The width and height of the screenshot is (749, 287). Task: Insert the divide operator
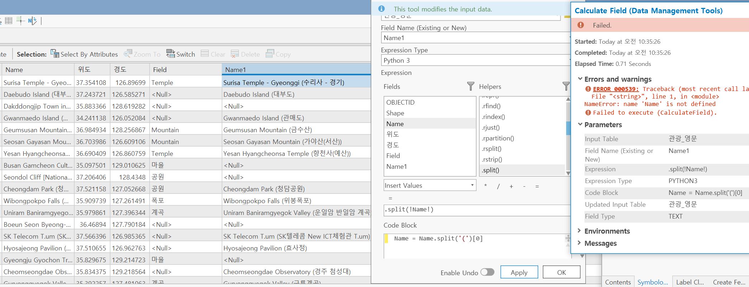pos(498,186)
